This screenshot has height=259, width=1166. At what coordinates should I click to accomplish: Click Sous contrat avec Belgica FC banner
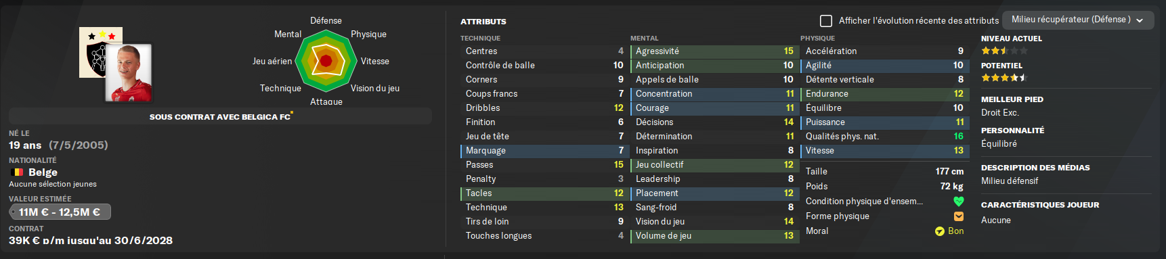tap(220, 116)
